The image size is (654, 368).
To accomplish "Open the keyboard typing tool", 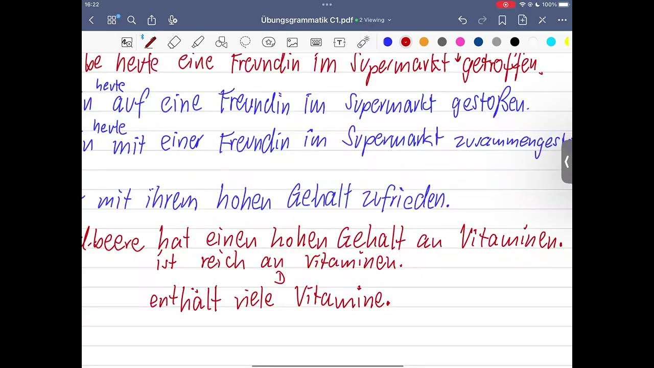I will click(316, 42).
